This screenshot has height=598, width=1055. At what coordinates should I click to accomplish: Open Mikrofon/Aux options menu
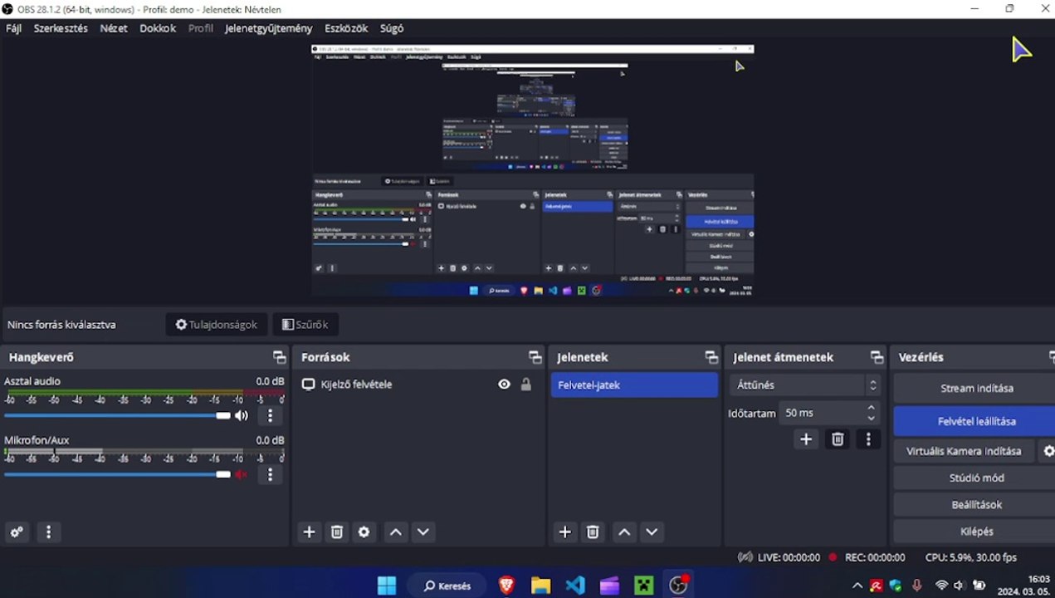[270, 474]
